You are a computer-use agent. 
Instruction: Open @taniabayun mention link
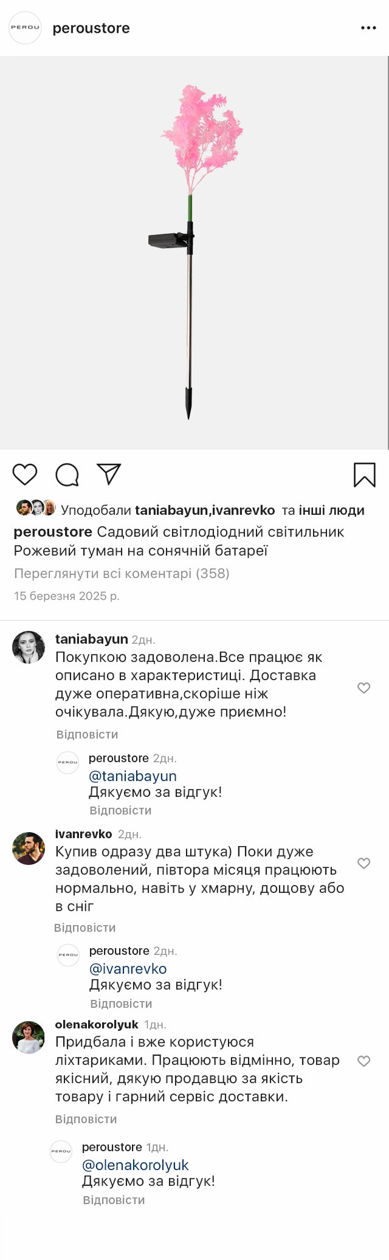133,776
